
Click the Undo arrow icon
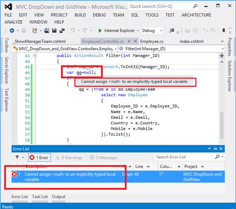(73, 31)
